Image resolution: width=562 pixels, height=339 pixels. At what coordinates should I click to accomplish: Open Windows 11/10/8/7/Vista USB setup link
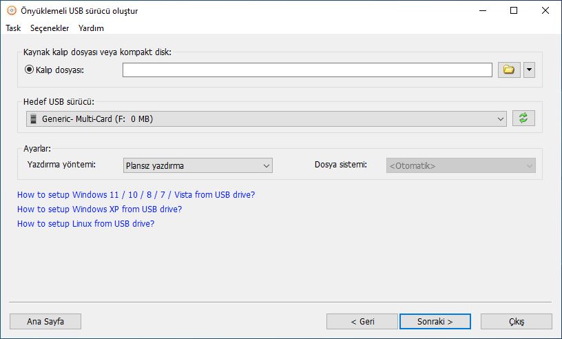(136, 195)
